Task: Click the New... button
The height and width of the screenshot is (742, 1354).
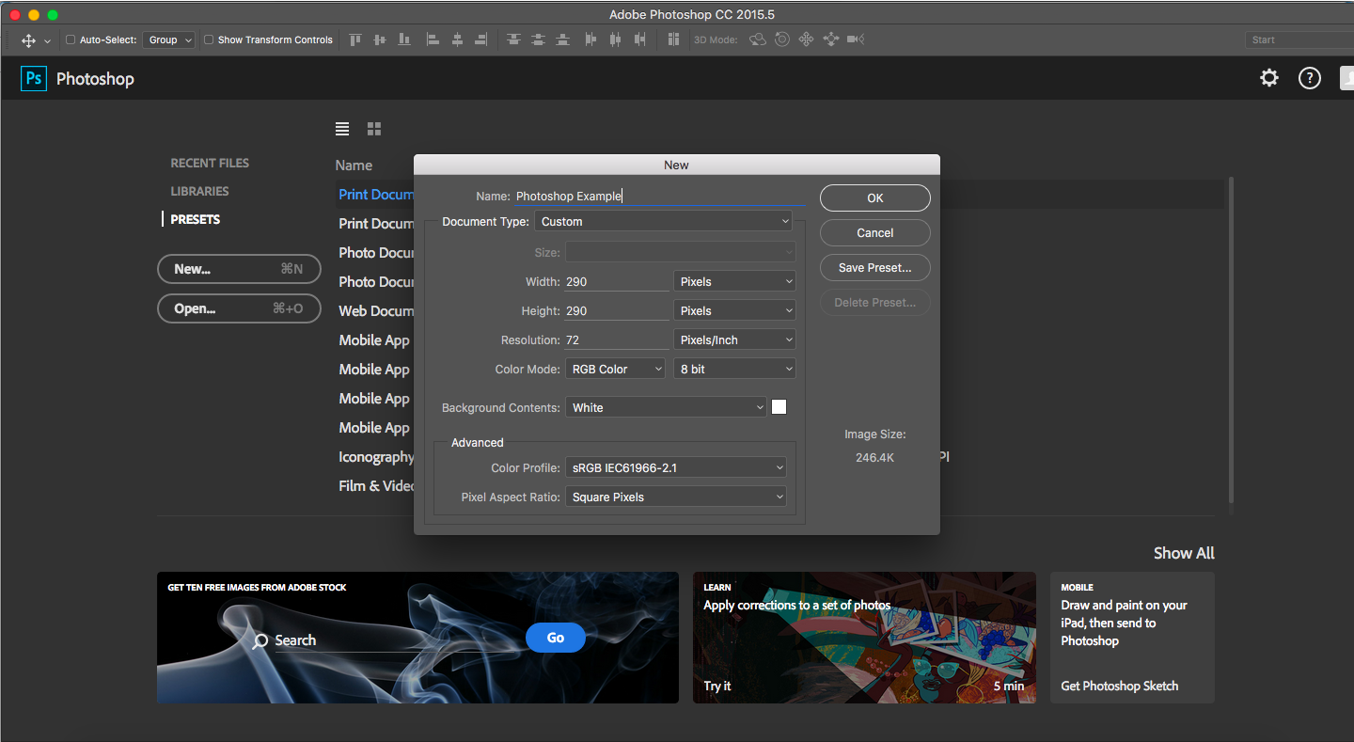Action: pyautogui.click(x=239, y=269)
